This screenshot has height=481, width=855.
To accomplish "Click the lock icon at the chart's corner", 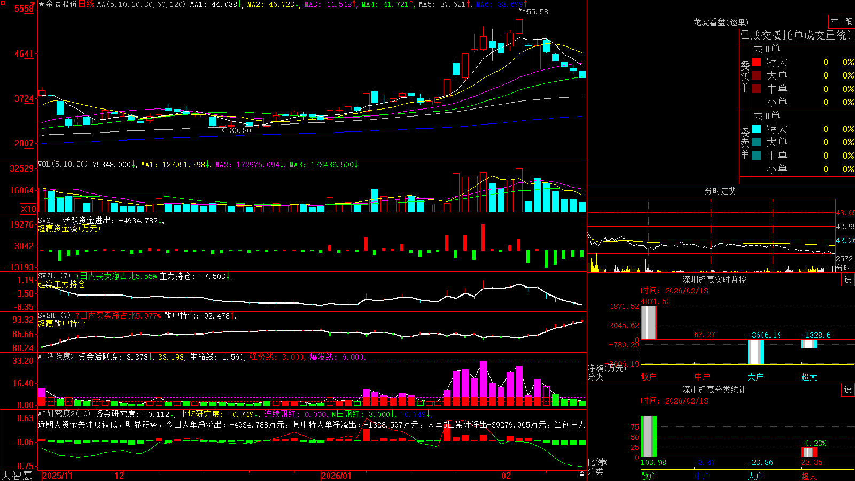I will click(582, 474).
